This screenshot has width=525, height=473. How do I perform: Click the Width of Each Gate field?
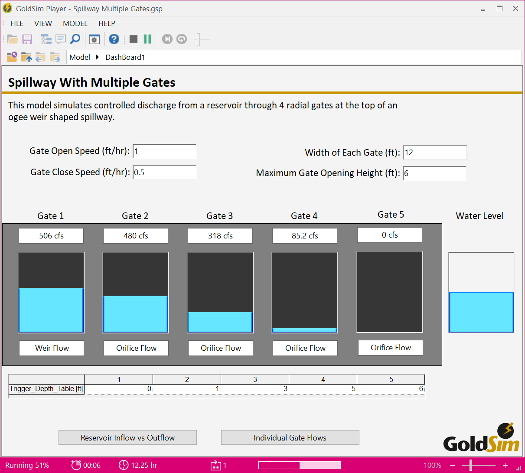point(435,153)
